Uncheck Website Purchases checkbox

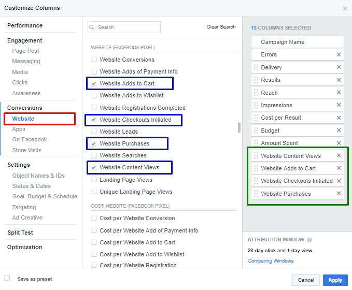pos(94,143)
